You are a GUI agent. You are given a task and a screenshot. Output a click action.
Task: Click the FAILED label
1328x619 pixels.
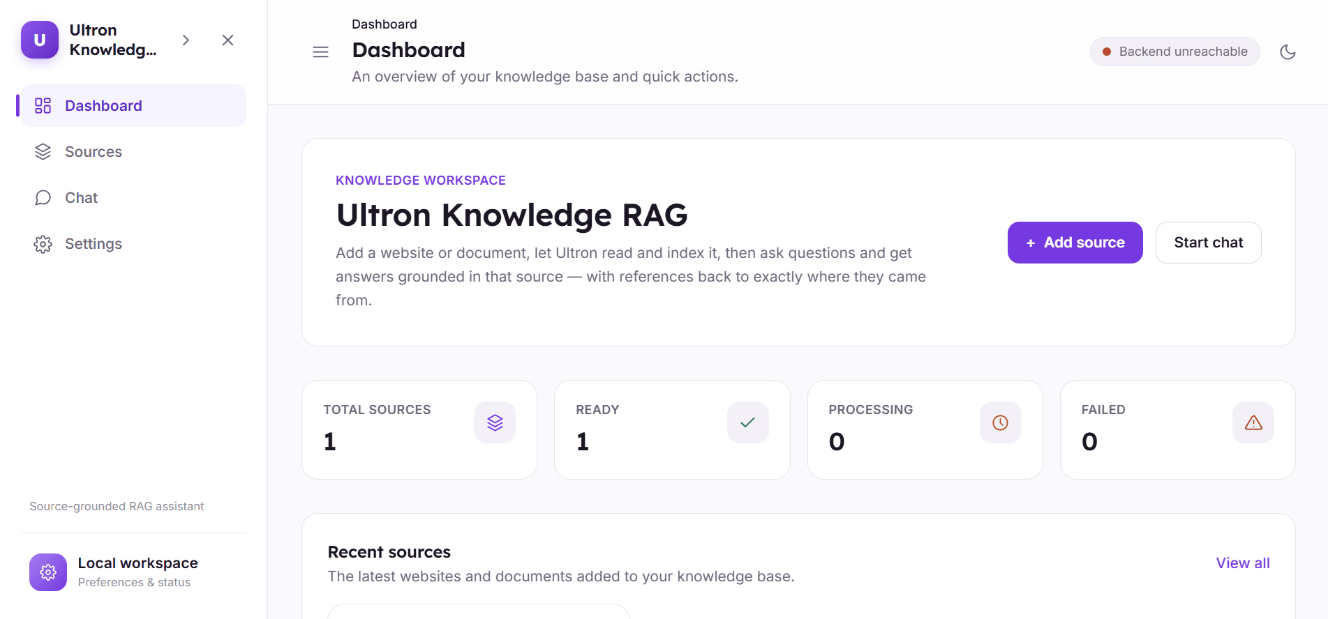click(x=1103, y=410)
